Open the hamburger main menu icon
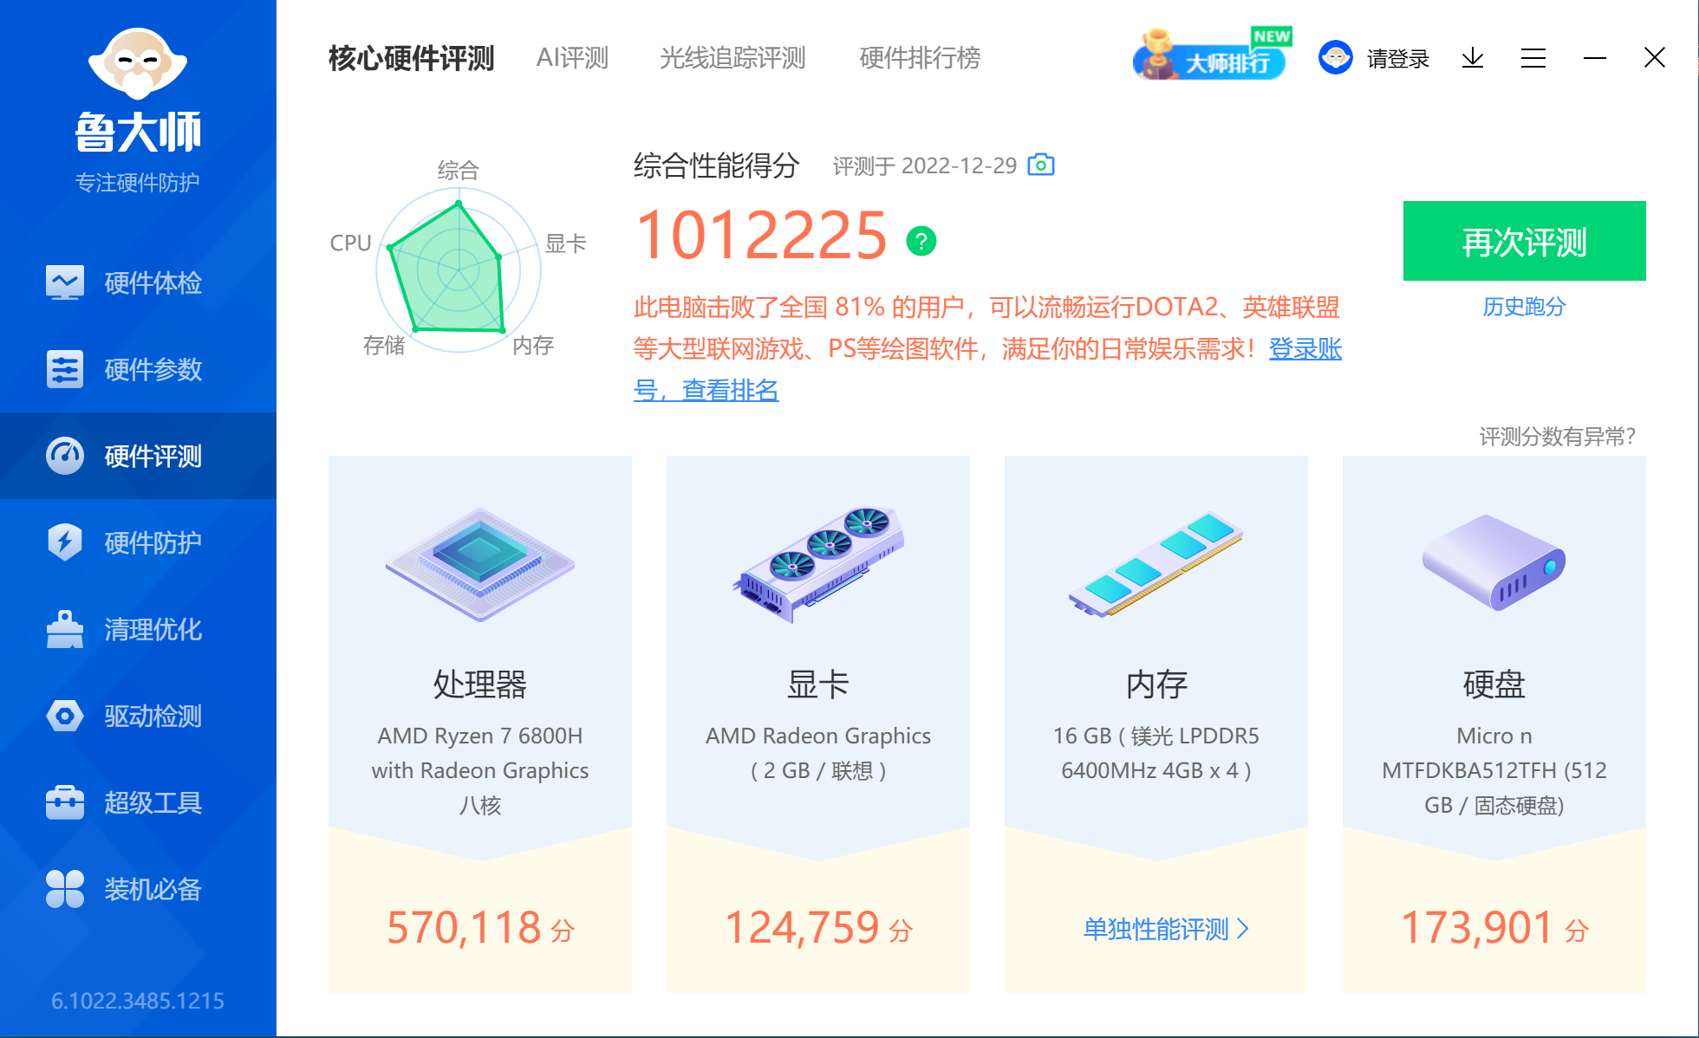This screenshot has height=1038, width=1699. tap(1533, 58)
